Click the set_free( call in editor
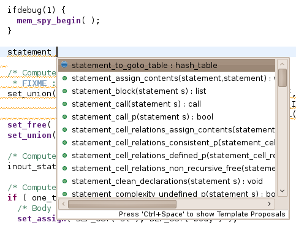Screen dimensions: 296x225 [x=29, y=125]
